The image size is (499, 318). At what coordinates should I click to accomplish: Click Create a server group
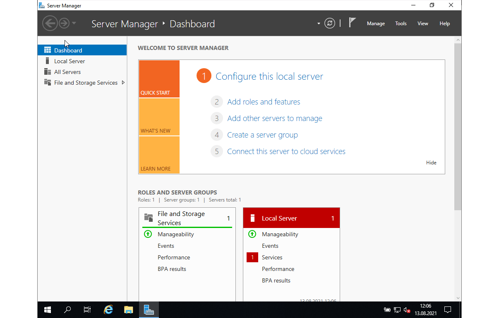pos(262,135)
